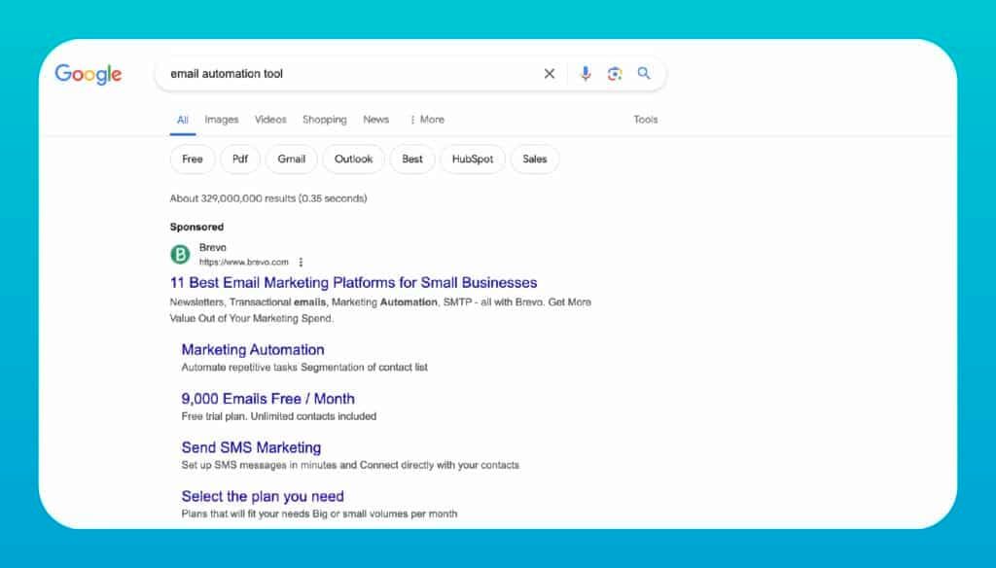Image resolution: width=996 pixels, height=568 pixels.
Task: Click 'Plans that will fit your needs' description
Action: coord(319,514)
